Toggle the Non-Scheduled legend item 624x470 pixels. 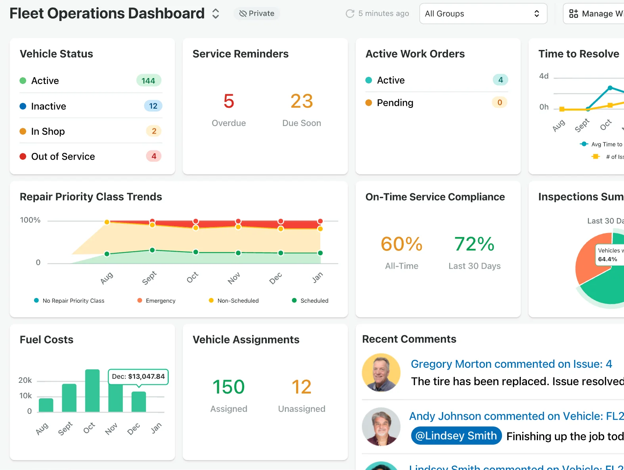pyautogui.click(x=234, y=301)
